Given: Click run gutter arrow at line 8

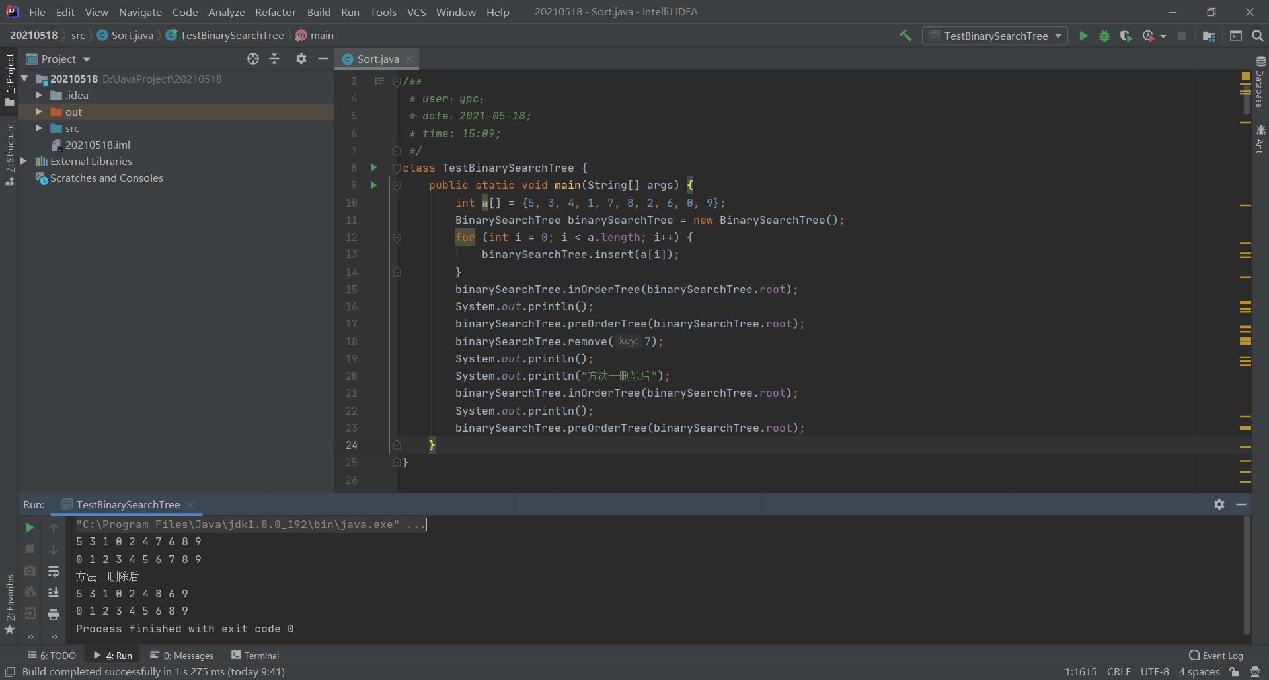Looking at the screenshot, I should 373,168.
